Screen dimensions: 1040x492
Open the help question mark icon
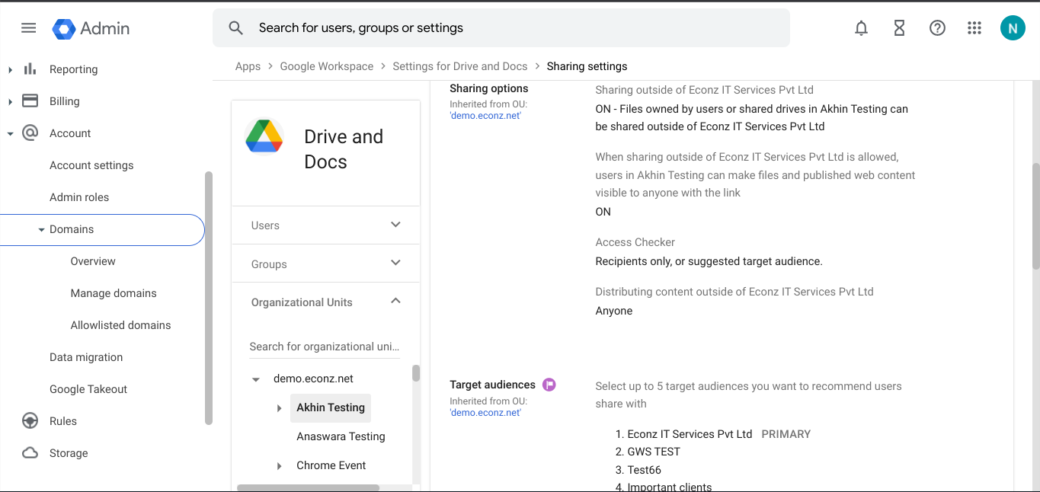937,28
